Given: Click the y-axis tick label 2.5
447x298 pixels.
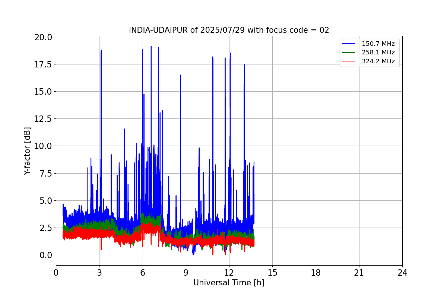Looking at the screenshot, I should pyautogui.click(x=45, y=228).
